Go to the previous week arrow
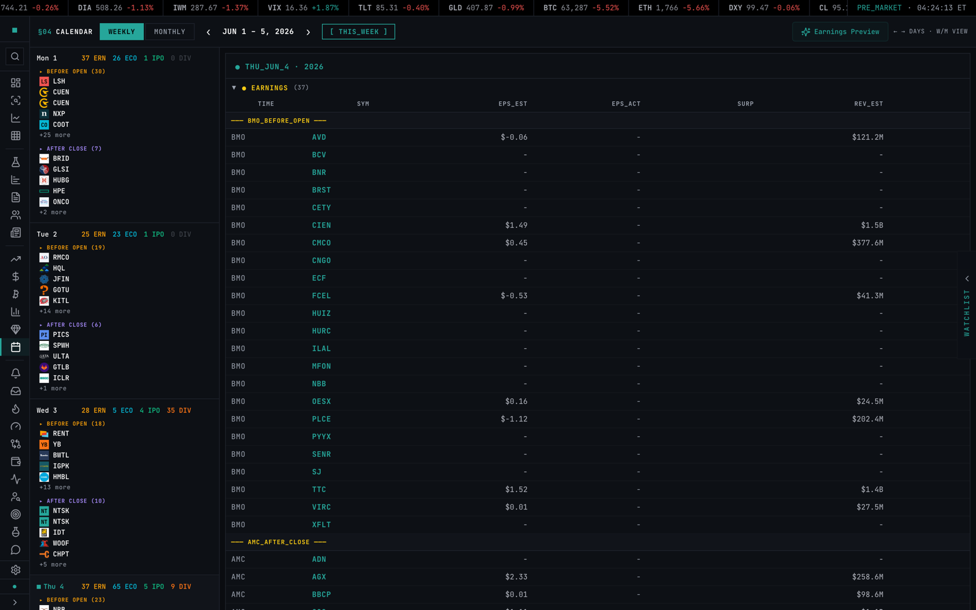This screenshot has height=610, width=976. (x=209, y=32)
